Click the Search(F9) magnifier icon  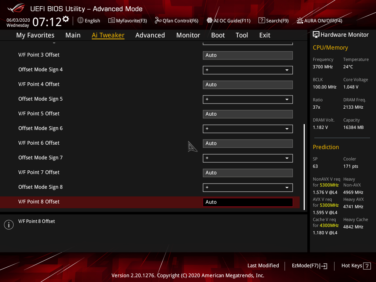[x=262, y=21]
